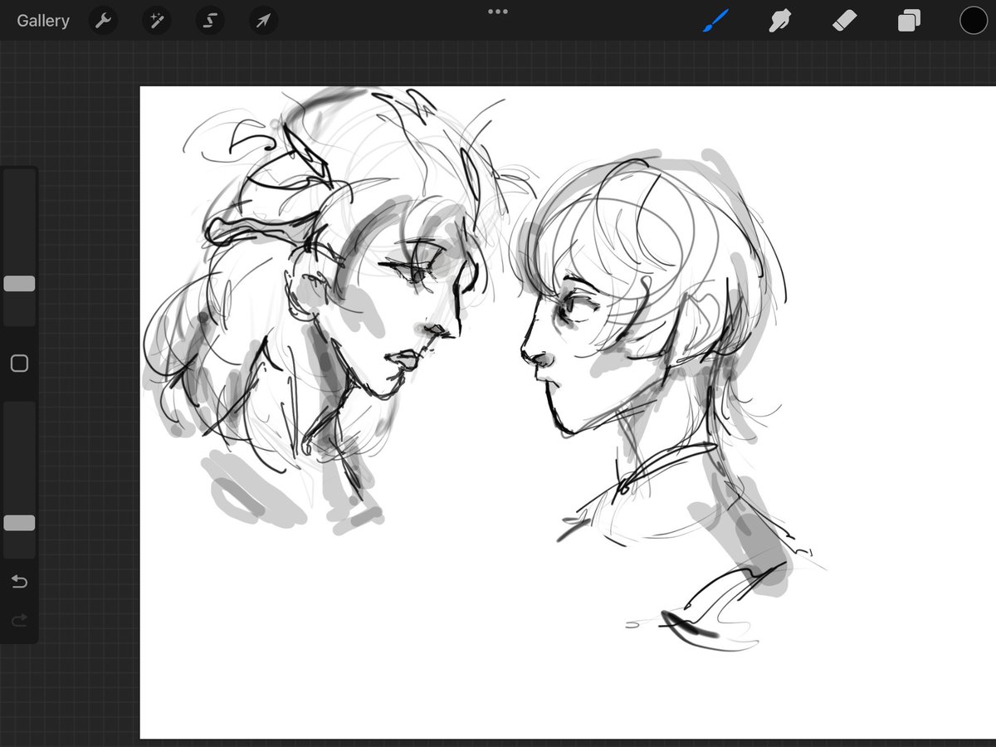The width and height of the screenshot is (996, 747).
Task: Tap the square Modify button on sidebar
Action: pyautogui.click(x=19, y=364)
